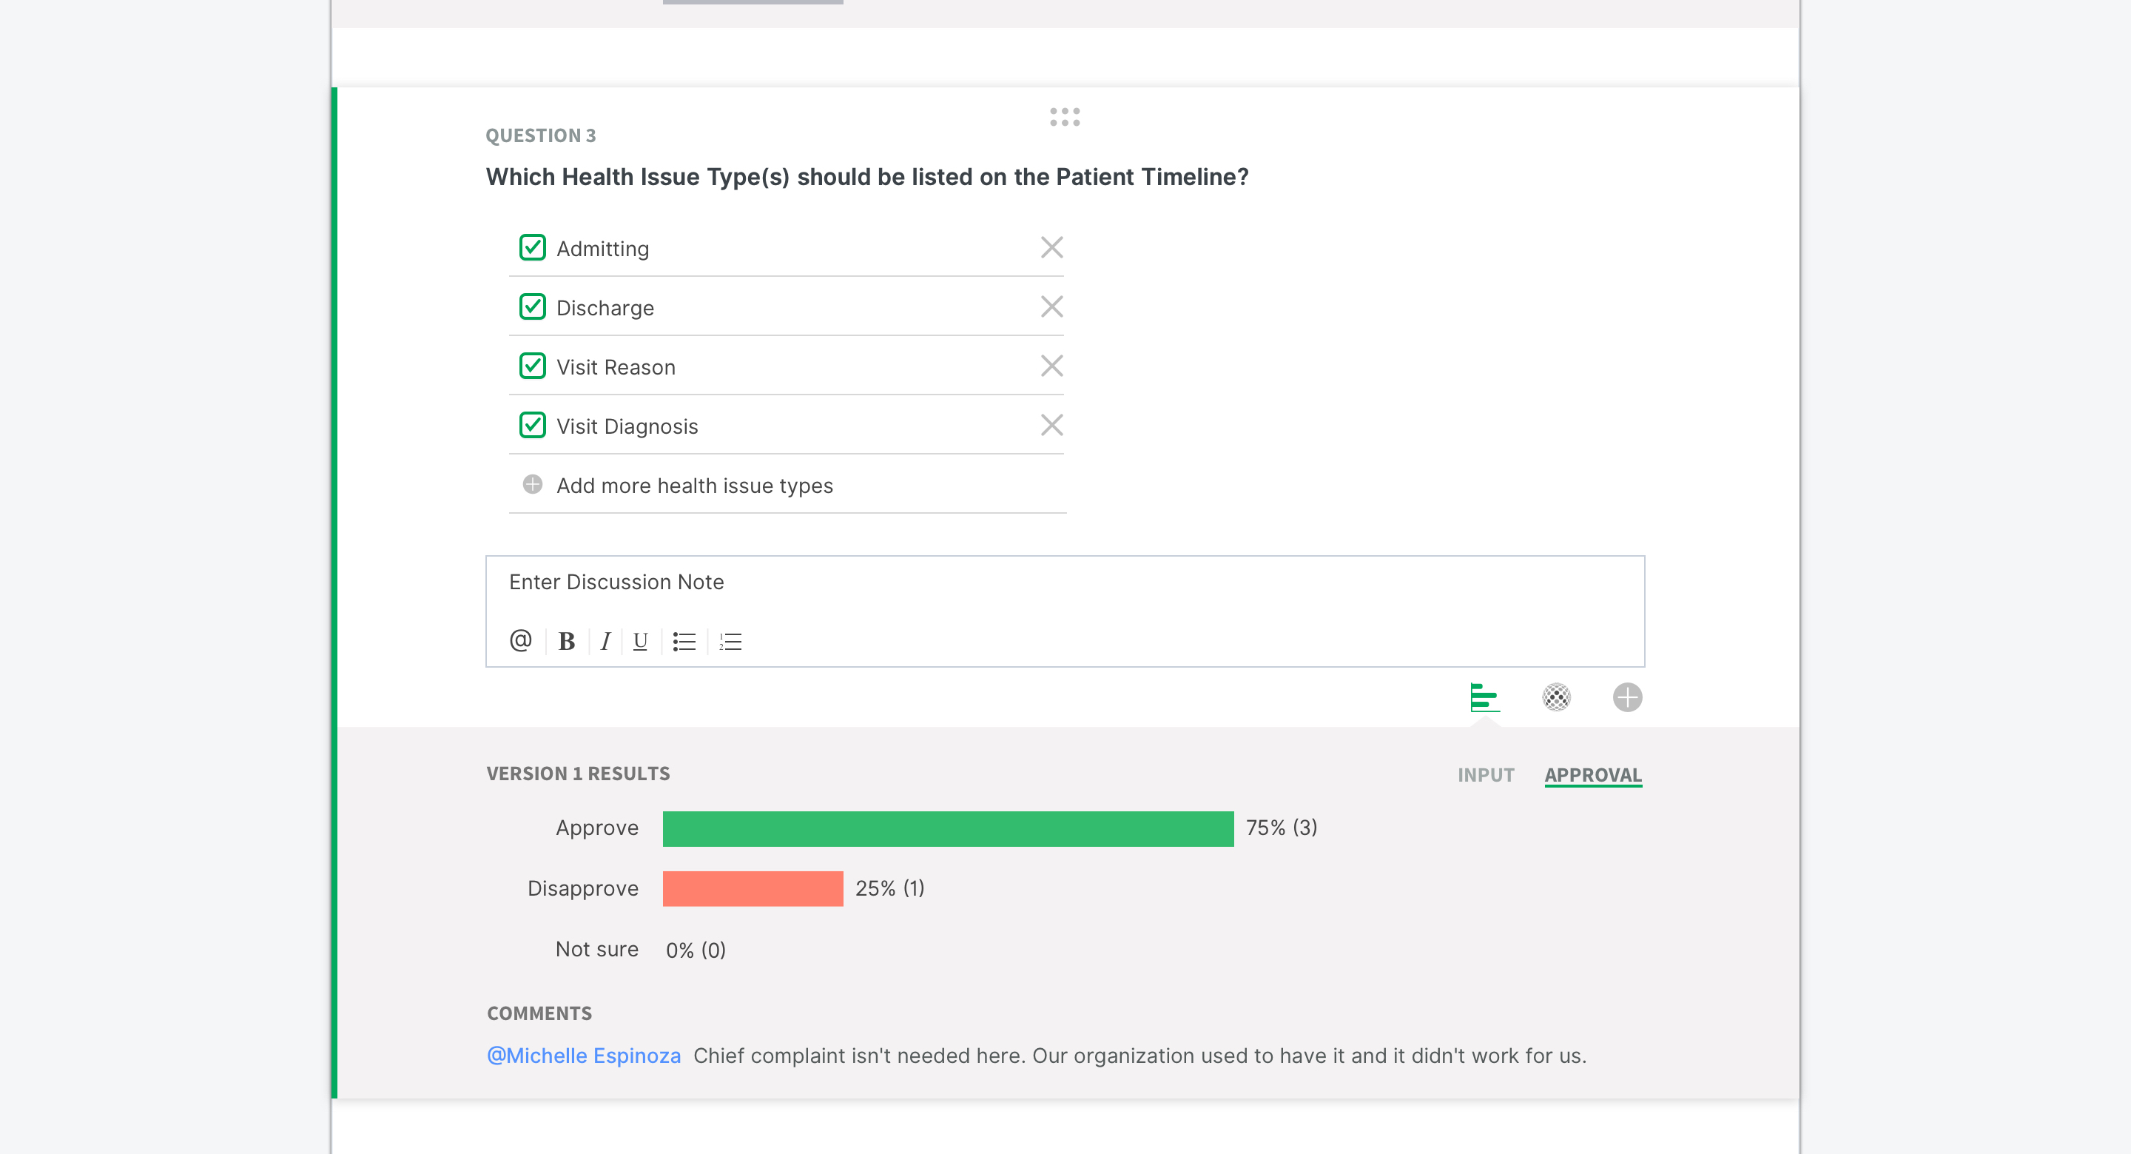
Task: Open @Michelle Espinoza mention link
Action: click(584, 1056)
